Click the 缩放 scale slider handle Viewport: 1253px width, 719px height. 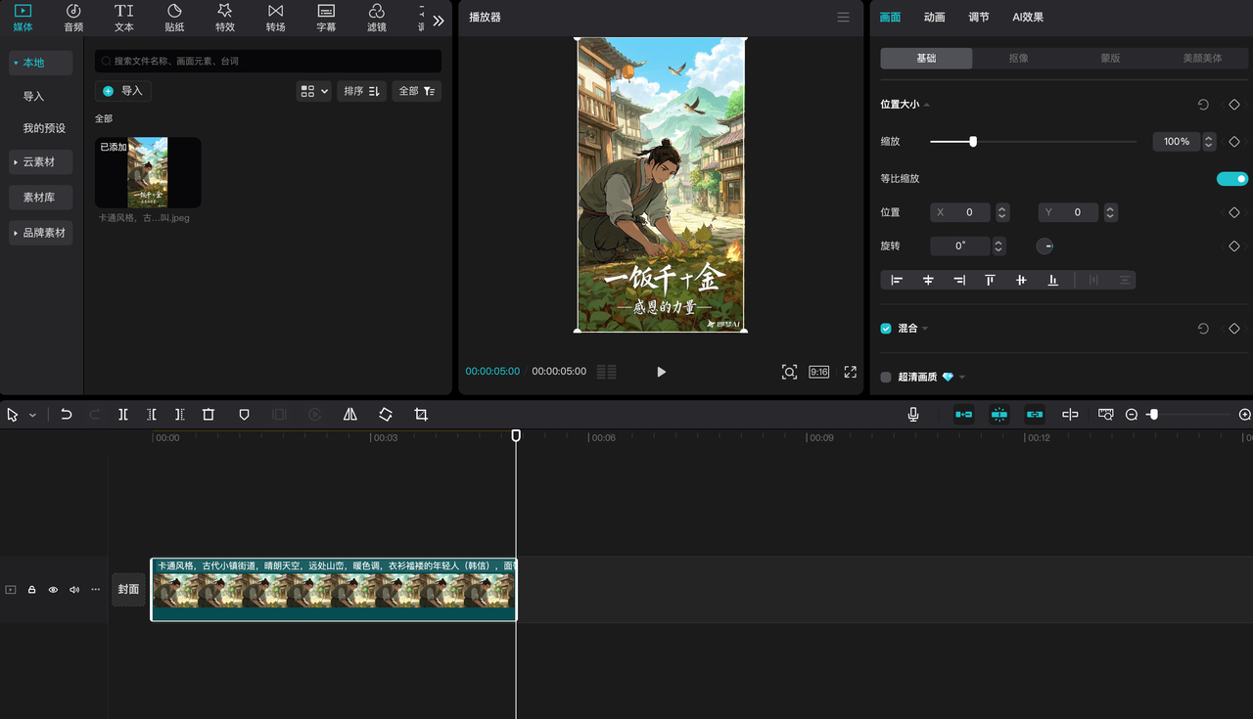[x=973, y=142]
